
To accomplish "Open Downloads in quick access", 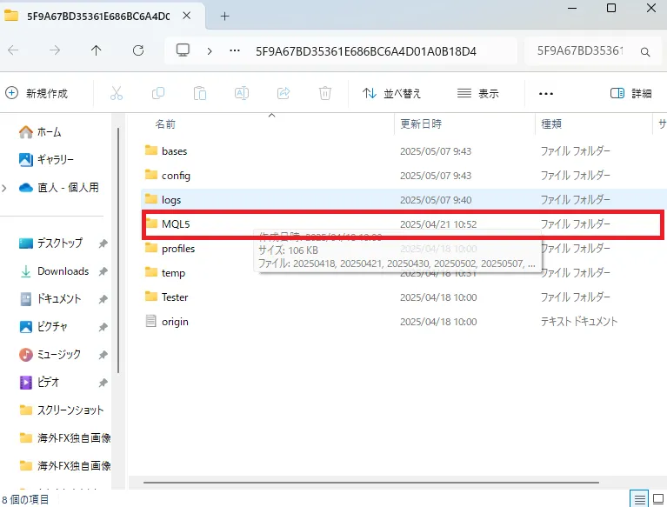I will click(55, 271).
